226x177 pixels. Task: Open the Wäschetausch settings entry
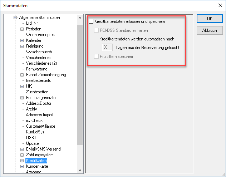[39, 52]
